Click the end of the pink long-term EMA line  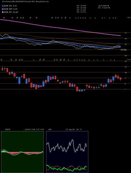(120, 36)
